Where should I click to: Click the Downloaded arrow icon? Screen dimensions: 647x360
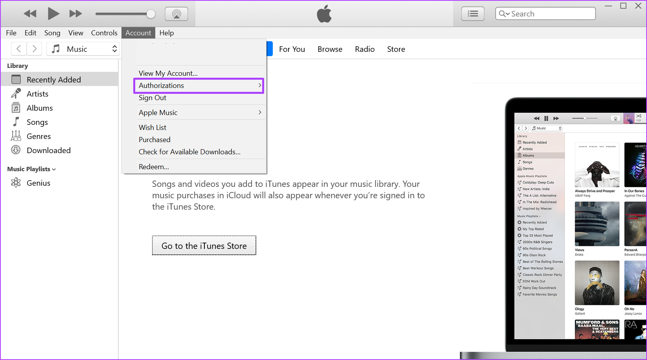[x=16, y=150]
